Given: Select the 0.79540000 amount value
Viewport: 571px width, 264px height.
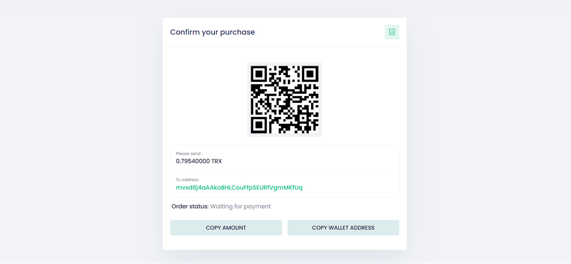Looking at the screenshot, I should pyautogui.click(x=193, y=161).
